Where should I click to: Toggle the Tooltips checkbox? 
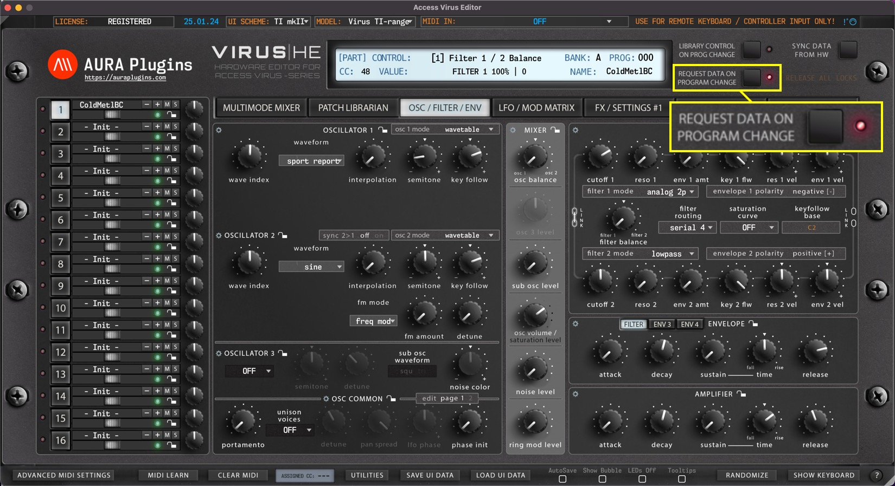tap(682, 479)
